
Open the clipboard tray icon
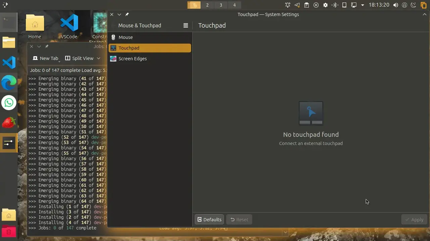[x=306, y=5]
